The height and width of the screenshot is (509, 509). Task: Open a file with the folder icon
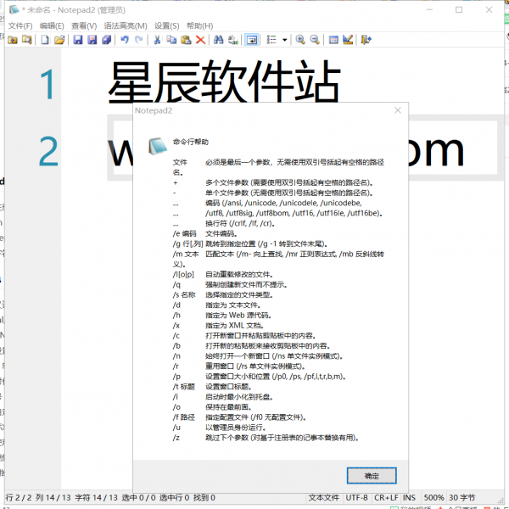coord(59,40)
